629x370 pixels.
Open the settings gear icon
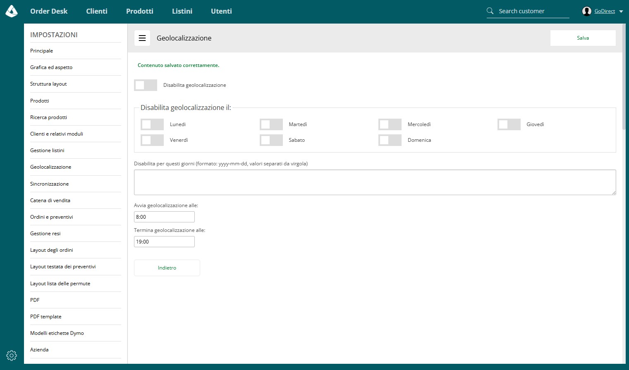pos(12,355)
